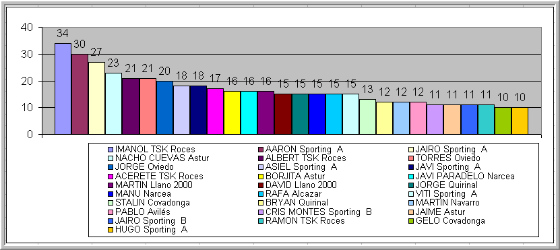Select the MANU Narcea legend label

(143, 194)
